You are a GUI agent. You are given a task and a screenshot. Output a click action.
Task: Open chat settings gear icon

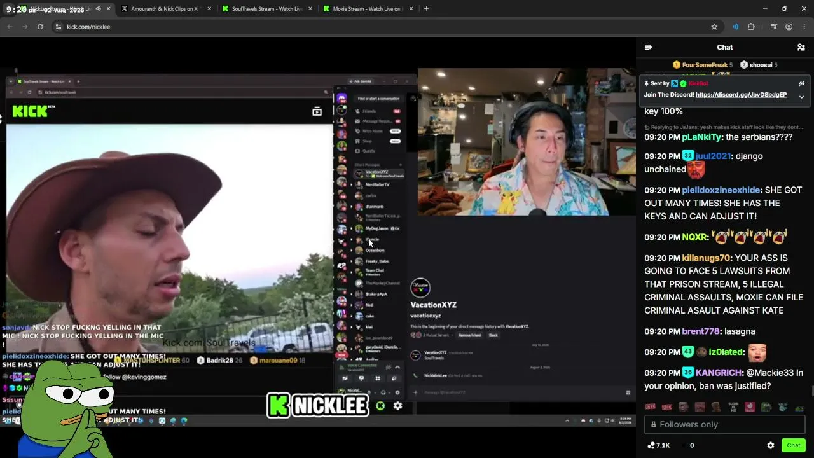[771, 445]
